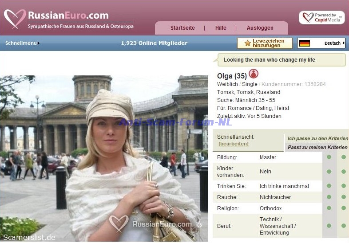Click the bearbeiten link under Schnellansicht
Viewport: 349px width, 243px height.
pos(233,144)
